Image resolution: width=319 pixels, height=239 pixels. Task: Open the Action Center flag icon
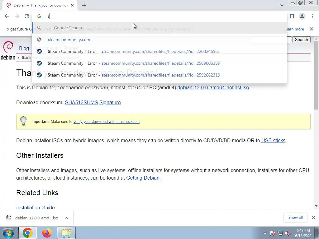(x=273, y=233)
